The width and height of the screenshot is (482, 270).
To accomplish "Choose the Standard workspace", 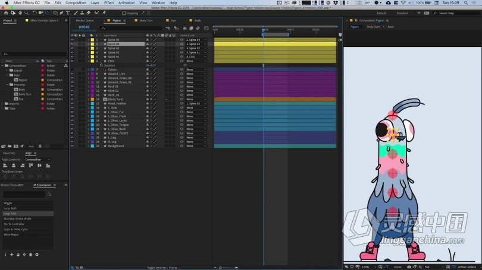I will click(402, 13).
